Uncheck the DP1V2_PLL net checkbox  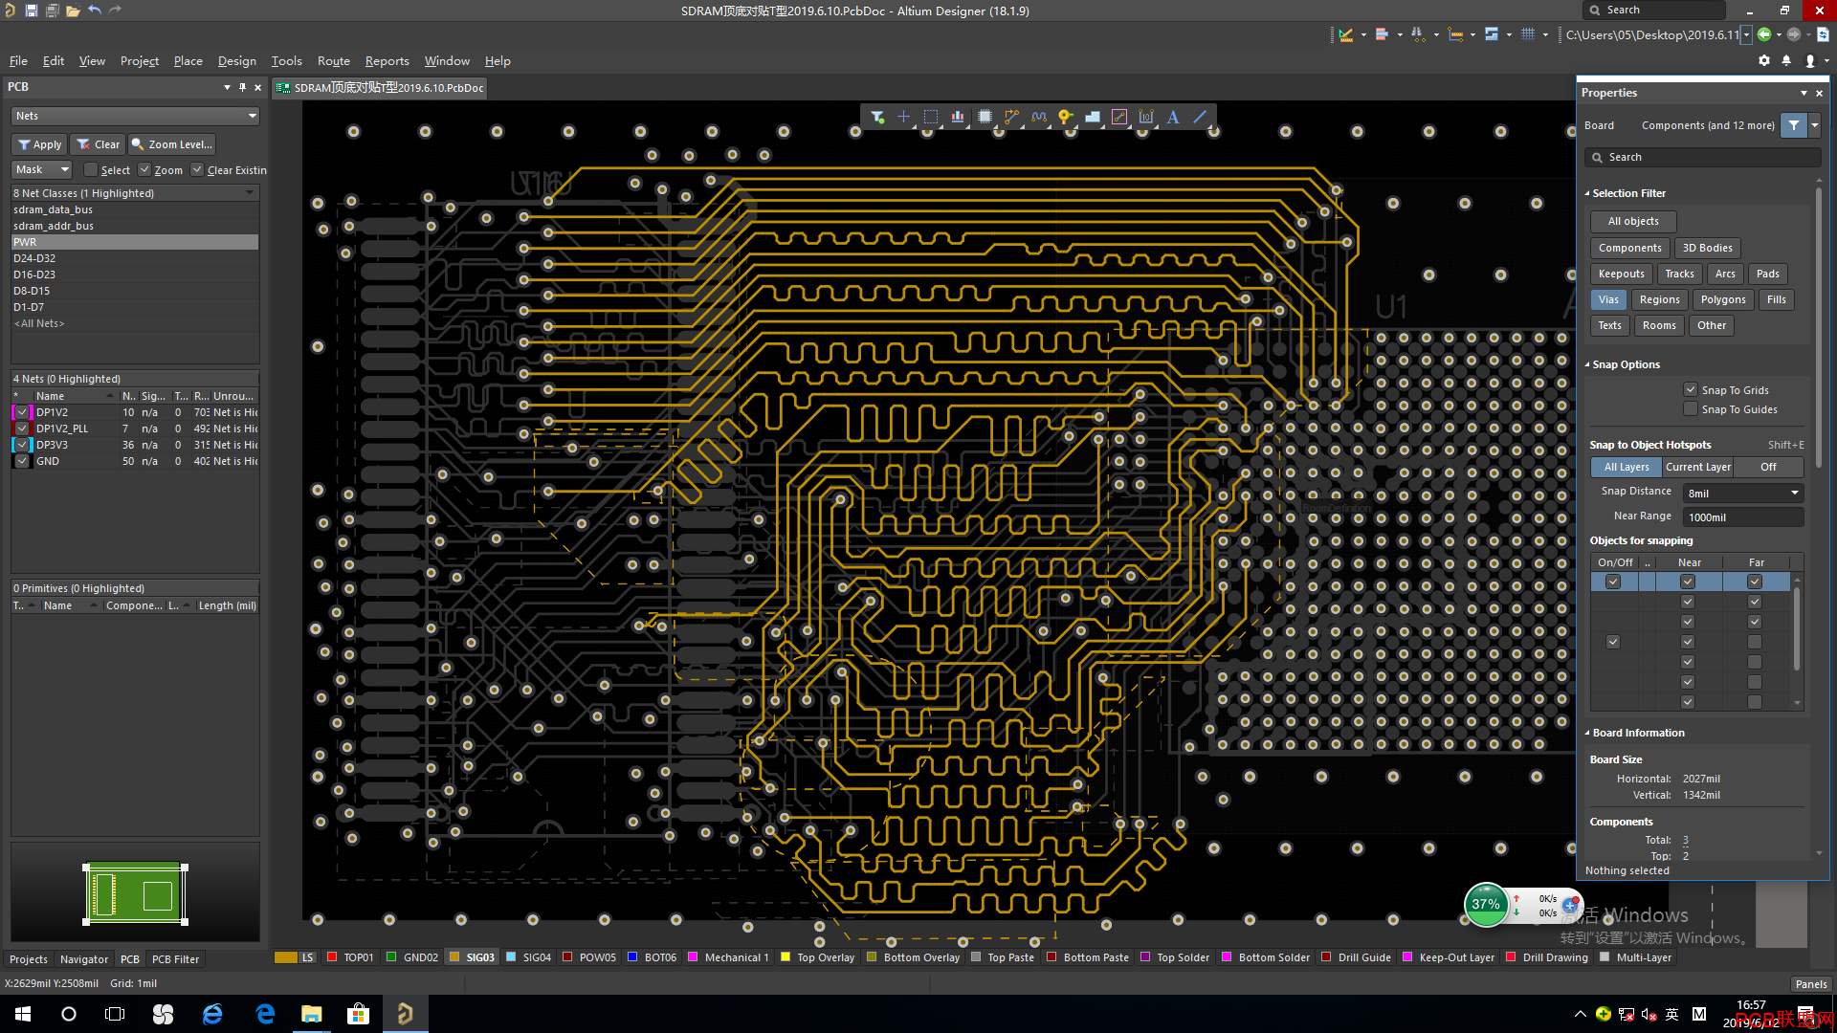(22, 429)
